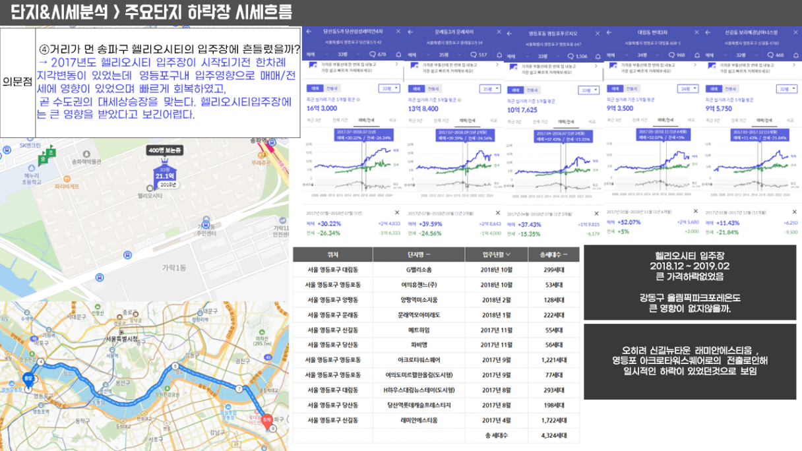Viewport: 802px width, 451px height.
Task: Open the 968 comments chat icon
Action: (670, 55)
